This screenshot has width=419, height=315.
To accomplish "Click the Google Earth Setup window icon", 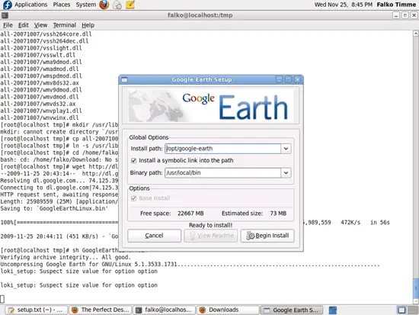I will tap(124, 79).
